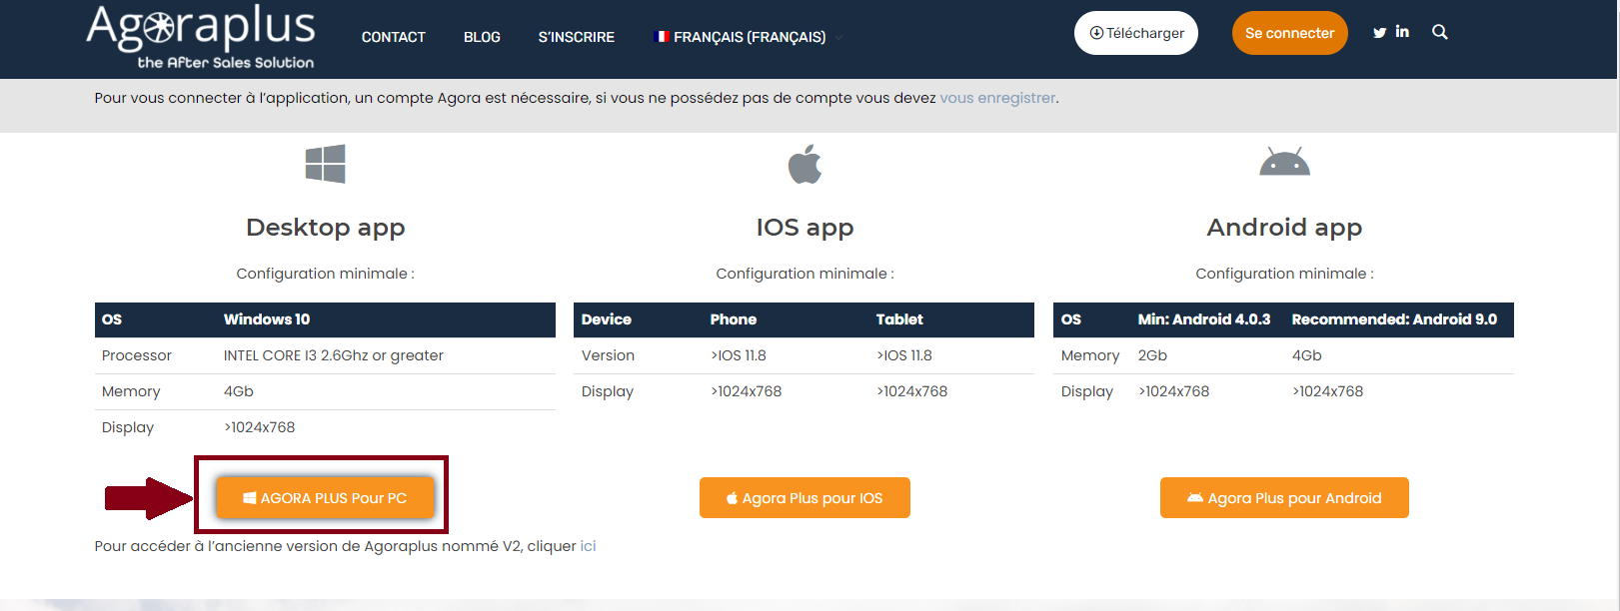Download AGORA PLUS Pour PC

point(325,498)
